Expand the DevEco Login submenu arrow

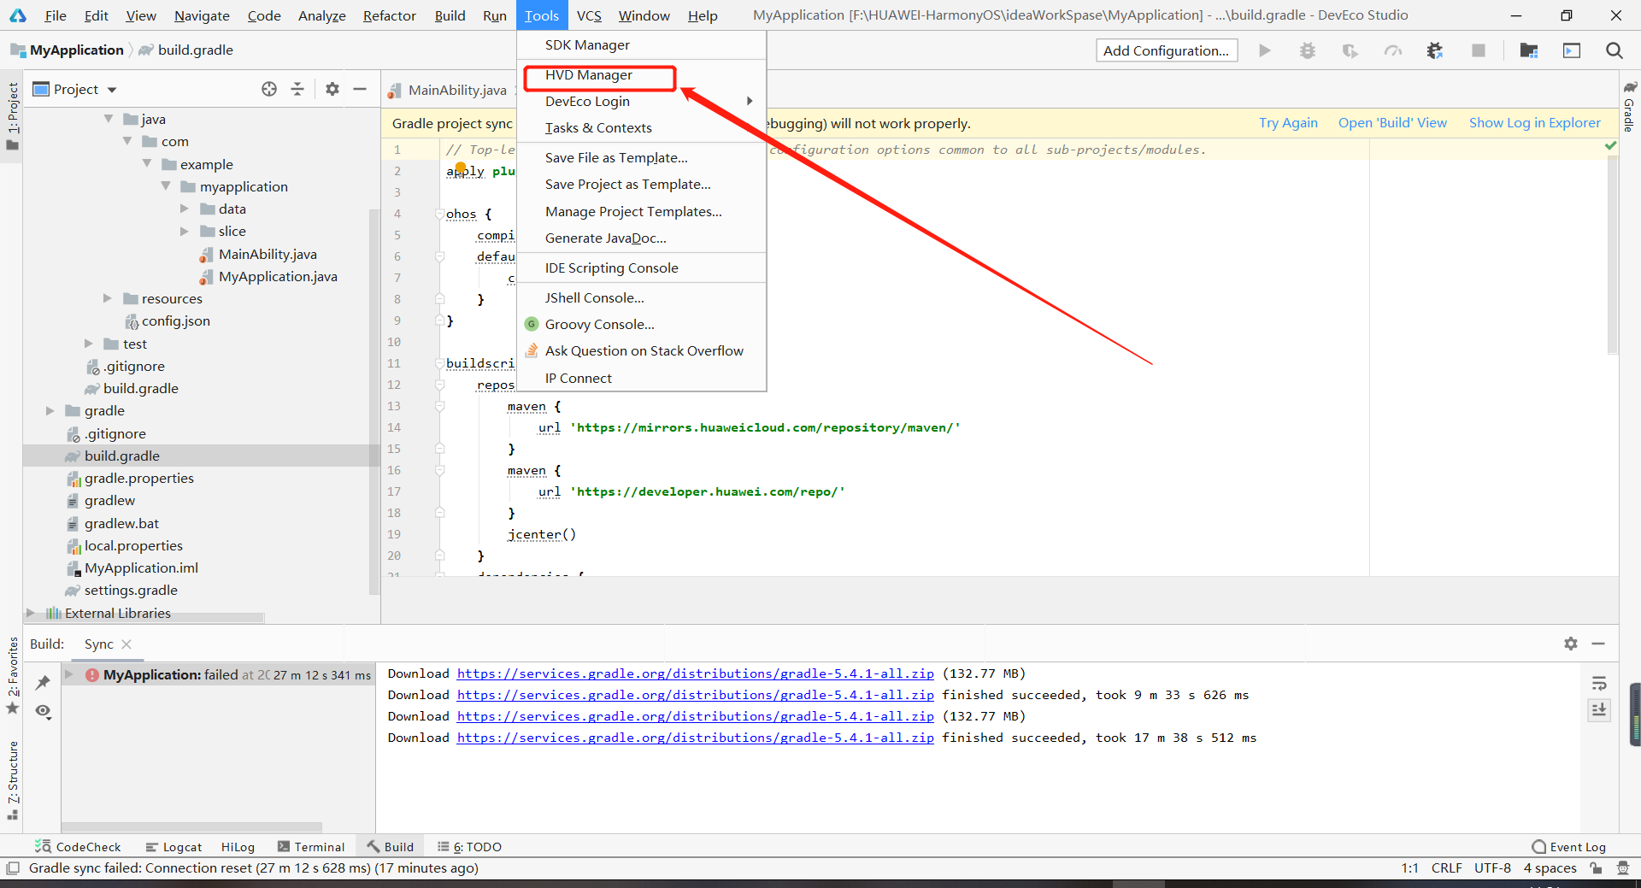tap(750, 101)
